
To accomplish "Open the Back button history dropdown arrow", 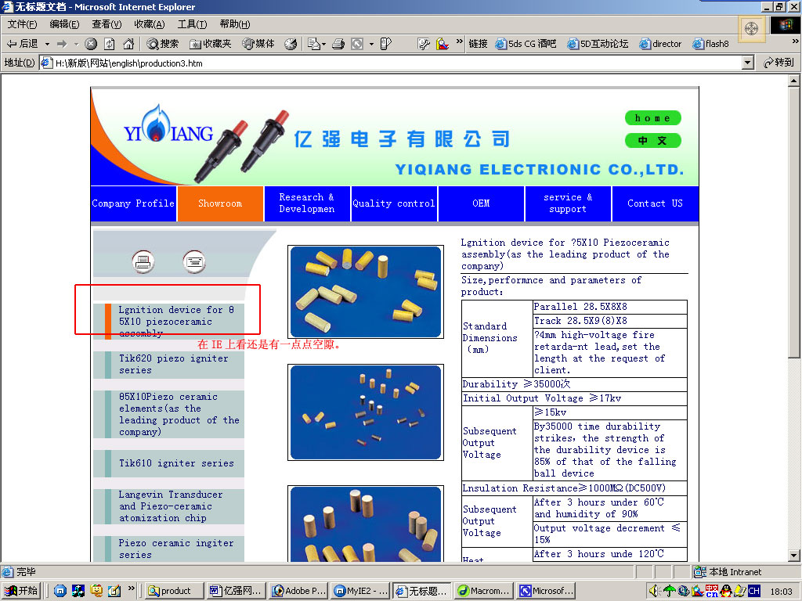I will click(47, 44).
